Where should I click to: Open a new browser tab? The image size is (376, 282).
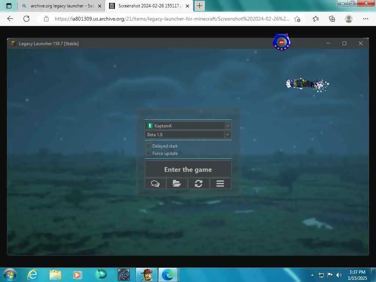click(x=199, y=6)
